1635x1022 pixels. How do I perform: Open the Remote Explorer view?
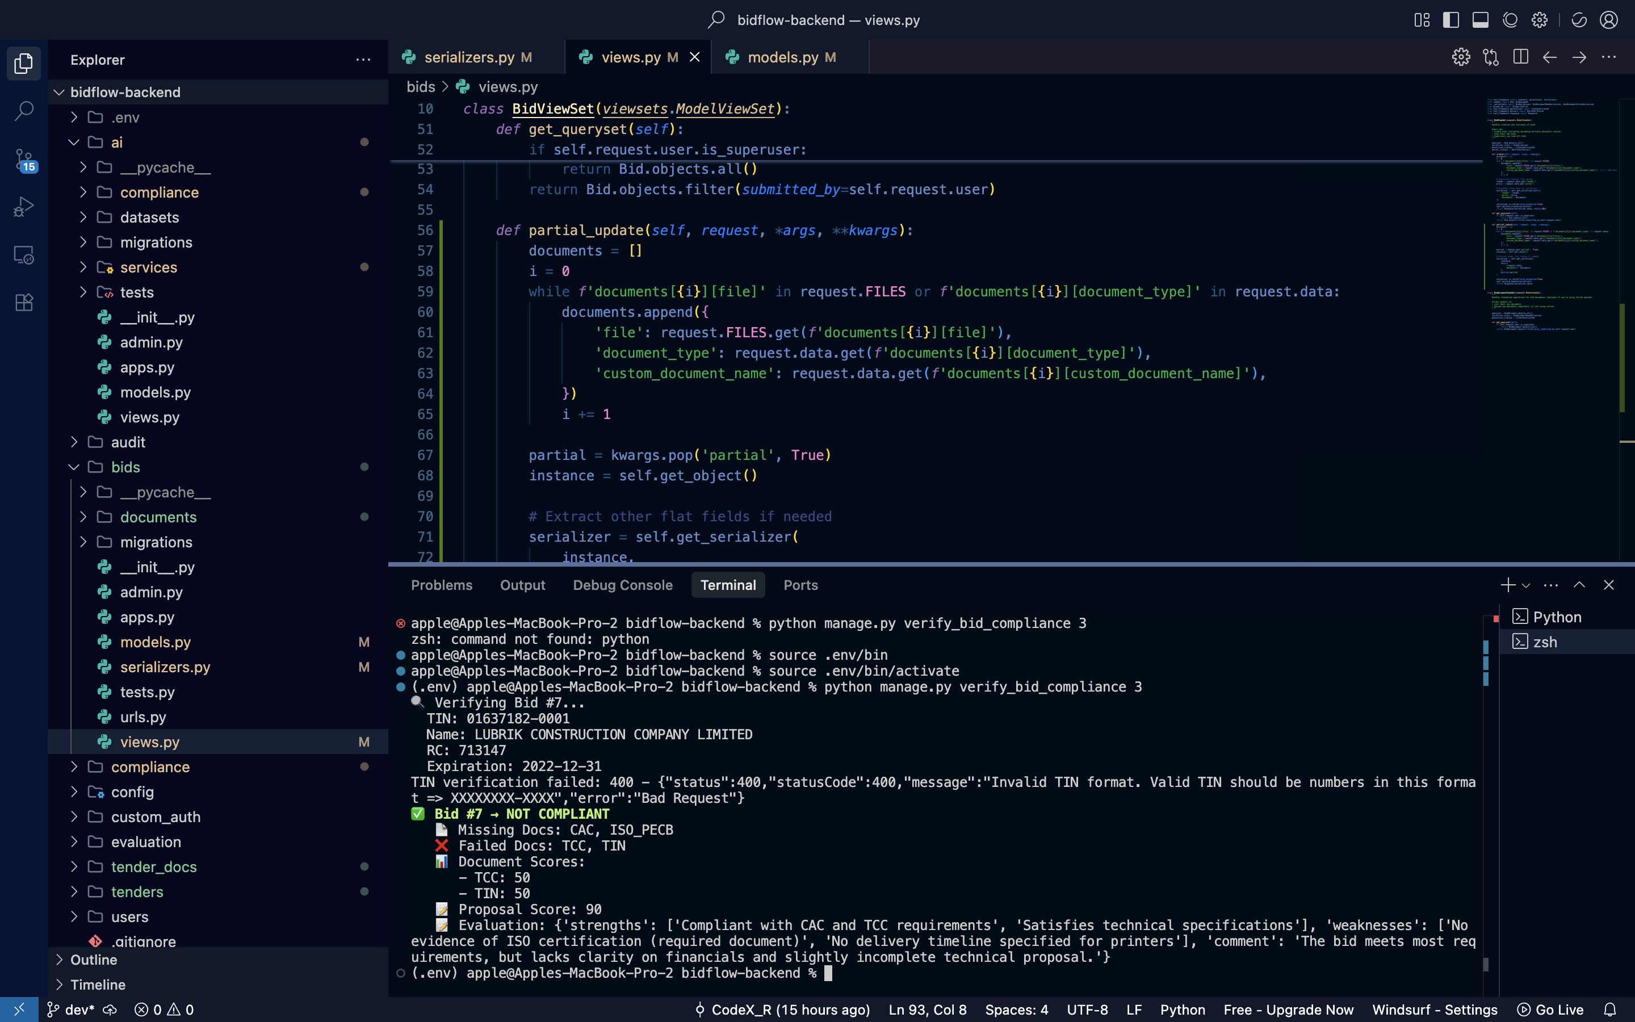coord(24,255)
